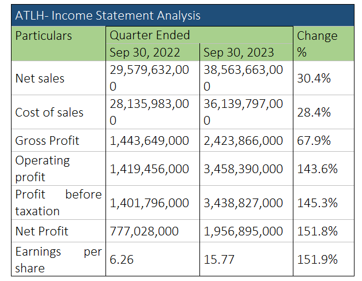The width and height of the screenshot is (362, 281).
Task: Click the 30.4% change cell
Action: coord(314,78)
